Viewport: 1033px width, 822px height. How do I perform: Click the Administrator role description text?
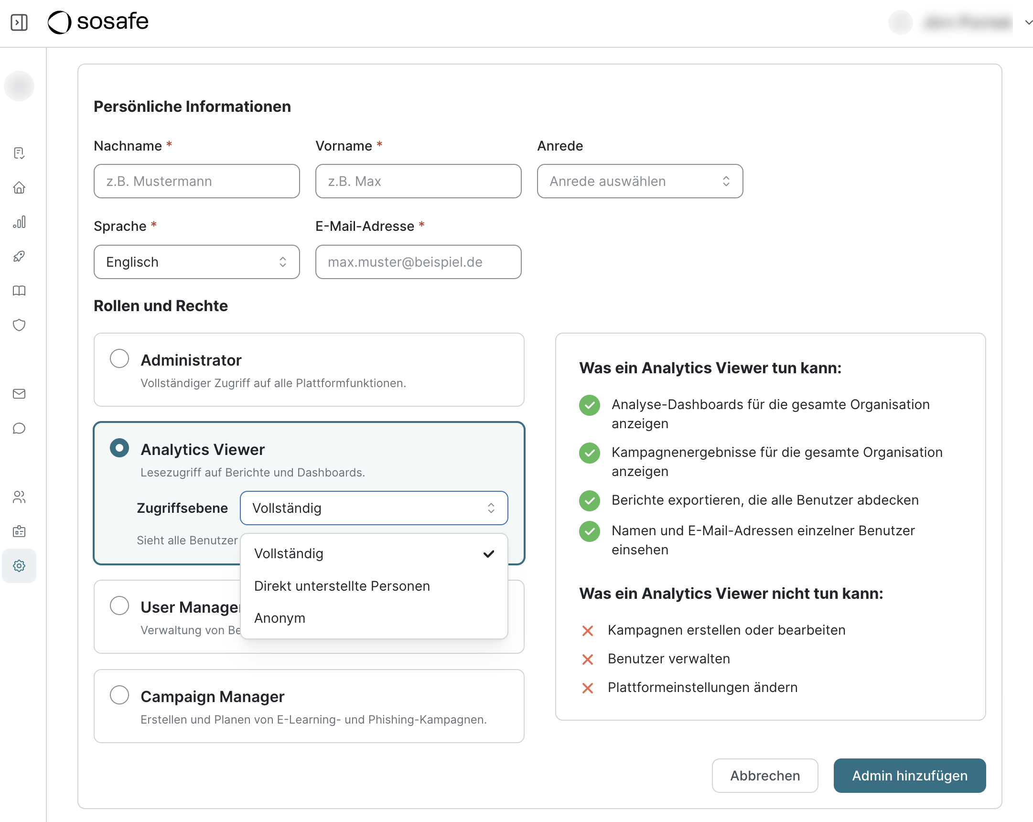(273, 383)
